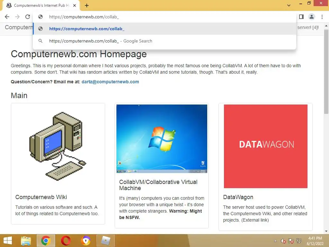Viewport: 329px width, 247px height.
Task: Click the scrollbar down arrow
Action: (326, 231)
